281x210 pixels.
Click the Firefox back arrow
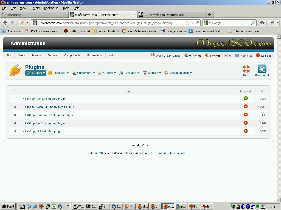coord(5,23)
